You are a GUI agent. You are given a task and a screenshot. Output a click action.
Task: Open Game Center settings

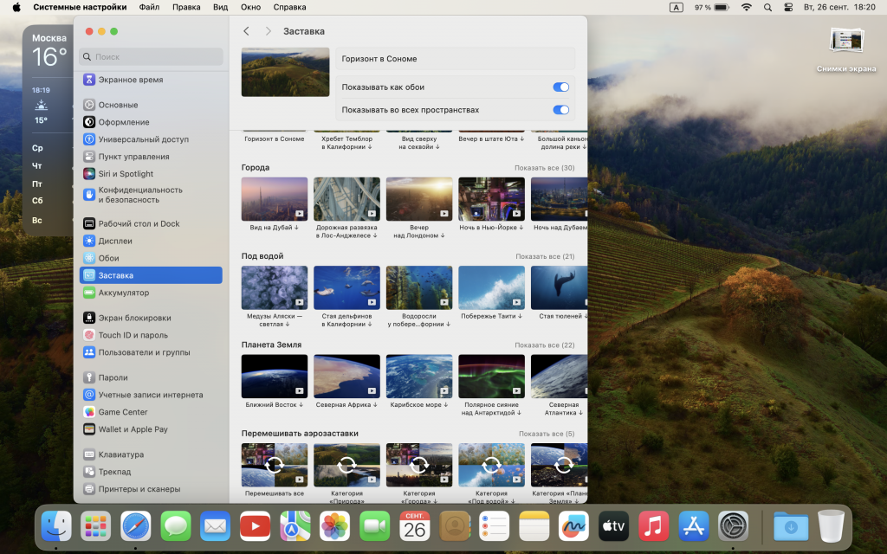(x=122, y=412)
